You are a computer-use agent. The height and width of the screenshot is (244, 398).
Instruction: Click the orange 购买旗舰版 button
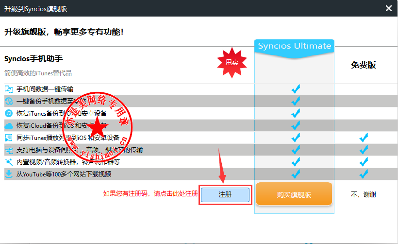(294, 194)
